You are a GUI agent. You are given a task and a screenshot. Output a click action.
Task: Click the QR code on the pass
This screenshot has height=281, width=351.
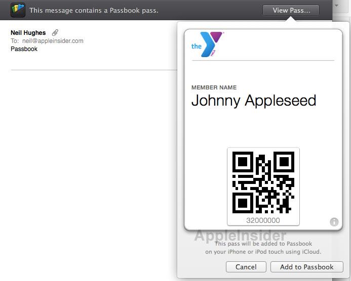263,182
